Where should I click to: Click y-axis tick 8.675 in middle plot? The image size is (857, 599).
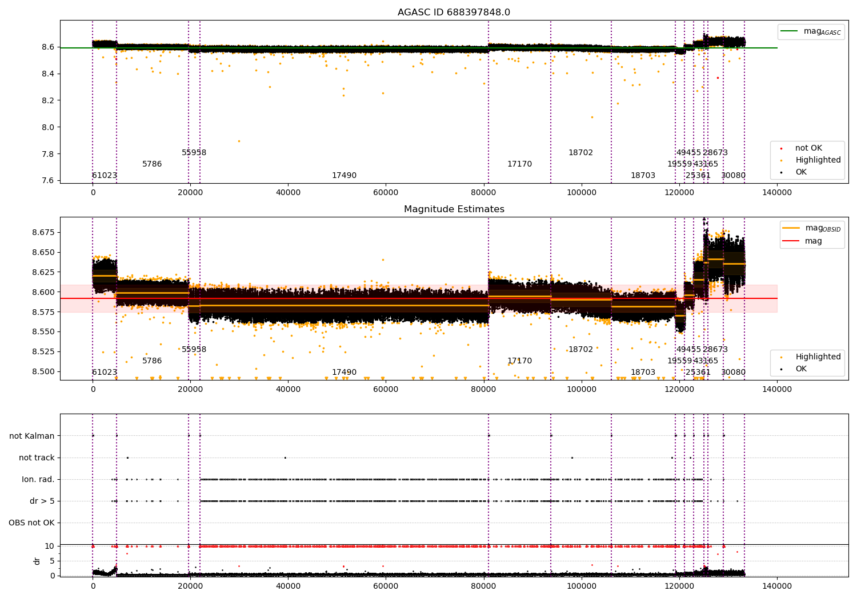tap(43, 233)
